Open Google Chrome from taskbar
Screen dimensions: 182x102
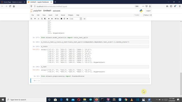click(x=126, y=99)
